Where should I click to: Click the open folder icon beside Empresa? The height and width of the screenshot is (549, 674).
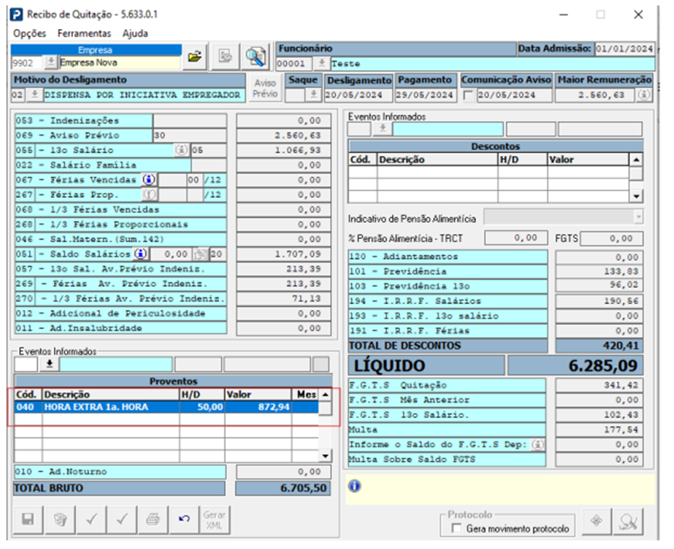point(195,56)
